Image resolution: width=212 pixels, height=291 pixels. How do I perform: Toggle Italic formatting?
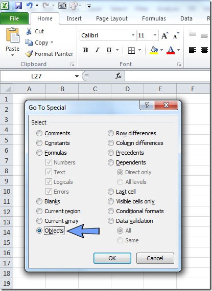coord(97,50)
